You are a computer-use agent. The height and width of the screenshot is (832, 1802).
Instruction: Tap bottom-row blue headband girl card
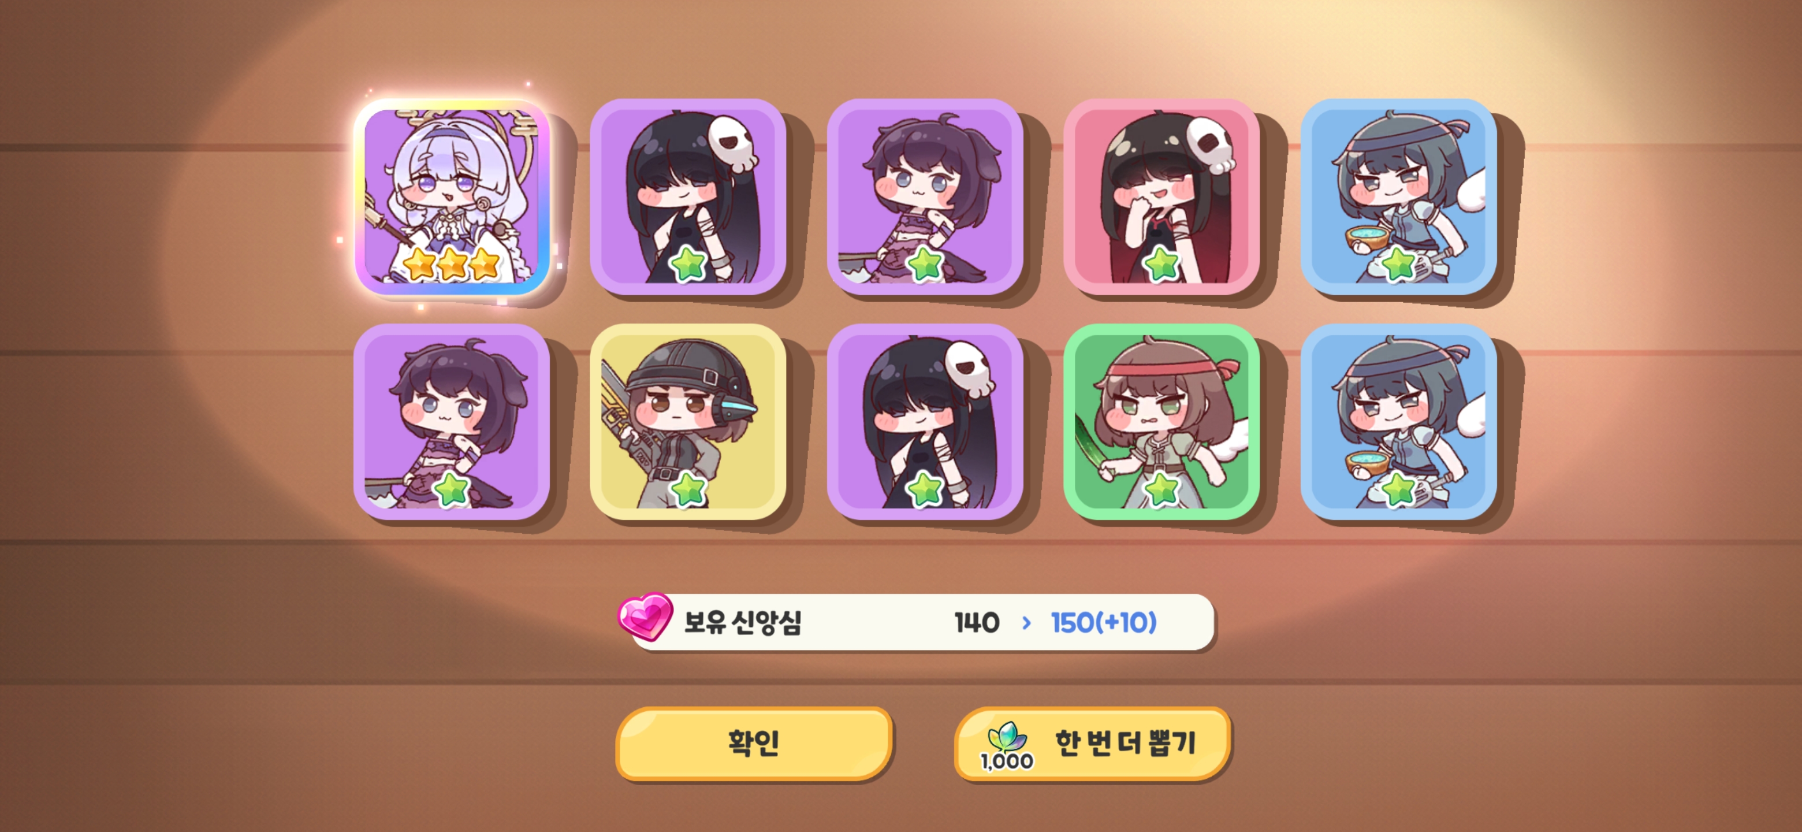1398,422
